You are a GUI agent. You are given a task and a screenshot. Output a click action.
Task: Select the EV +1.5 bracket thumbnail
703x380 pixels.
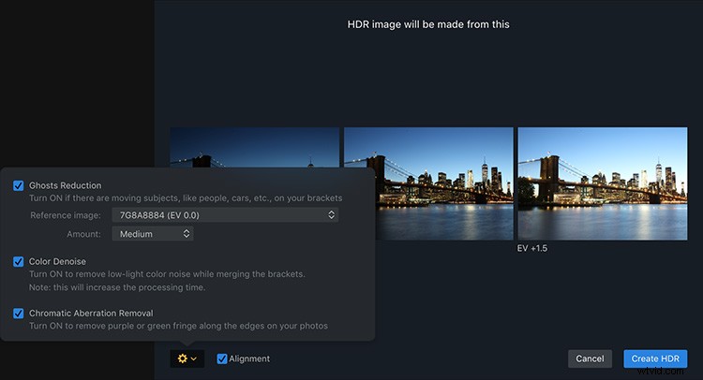[x=603, y=183]
